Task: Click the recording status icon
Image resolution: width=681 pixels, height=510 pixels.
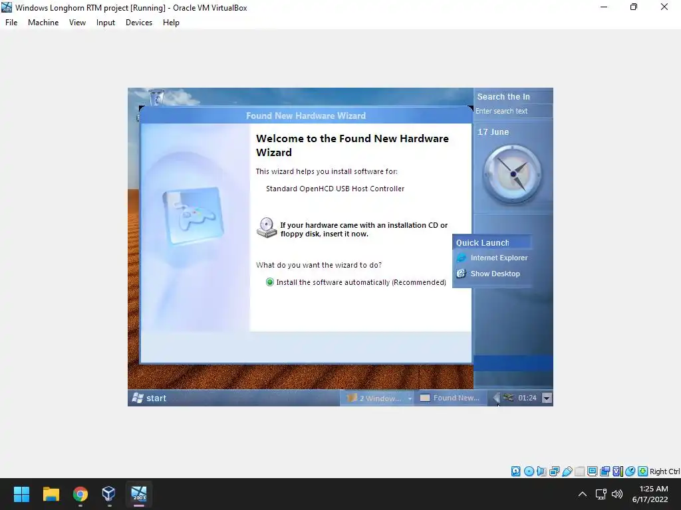Action: pos(605,471)
